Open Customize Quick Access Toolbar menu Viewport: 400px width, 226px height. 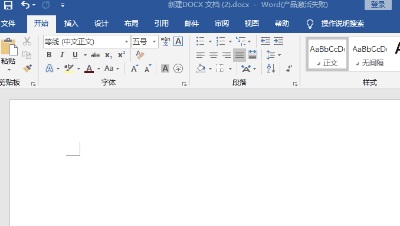coord(63,5)
